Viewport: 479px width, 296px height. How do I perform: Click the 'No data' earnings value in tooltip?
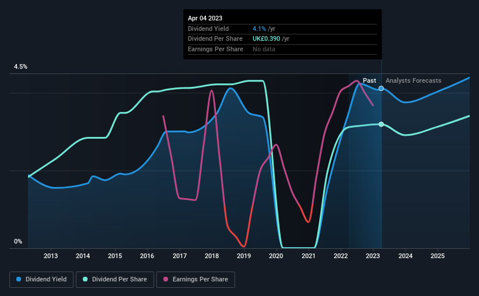(264, 49)
